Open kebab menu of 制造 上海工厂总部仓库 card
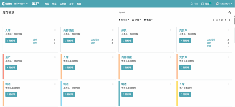235x107 pixels. coord(113,84)
